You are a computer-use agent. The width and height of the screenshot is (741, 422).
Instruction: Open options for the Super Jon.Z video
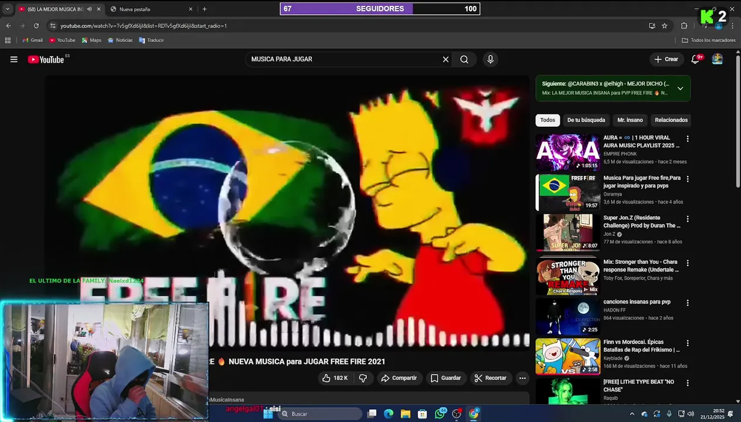pyautogui.click(x=688, y=219)
